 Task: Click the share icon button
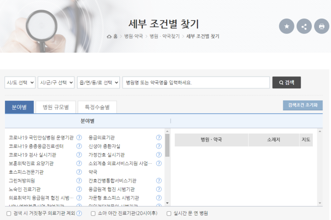pyautogui.click(x=304, y=26)
